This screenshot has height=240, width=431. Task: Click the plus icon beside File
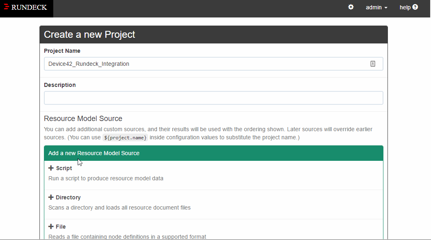tap(51, 227)
